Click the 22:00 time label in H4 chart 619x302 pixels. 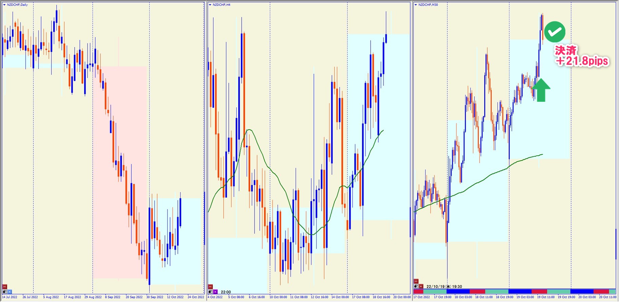226,292
